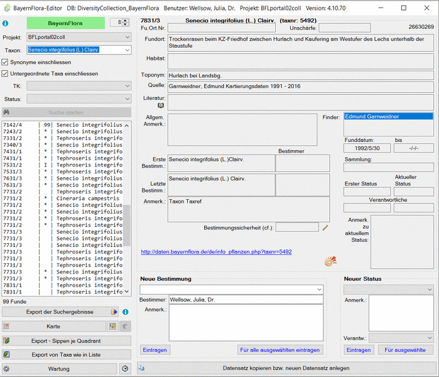Screen dimensions: 439x377
Task: Click the Für ausgewählte button
Action: tap(405, 350)
